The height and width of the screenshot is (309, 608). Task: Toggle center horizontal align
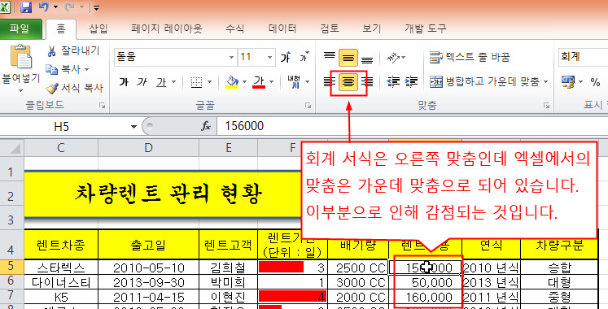pyautogui.click(x=348, y=81)
